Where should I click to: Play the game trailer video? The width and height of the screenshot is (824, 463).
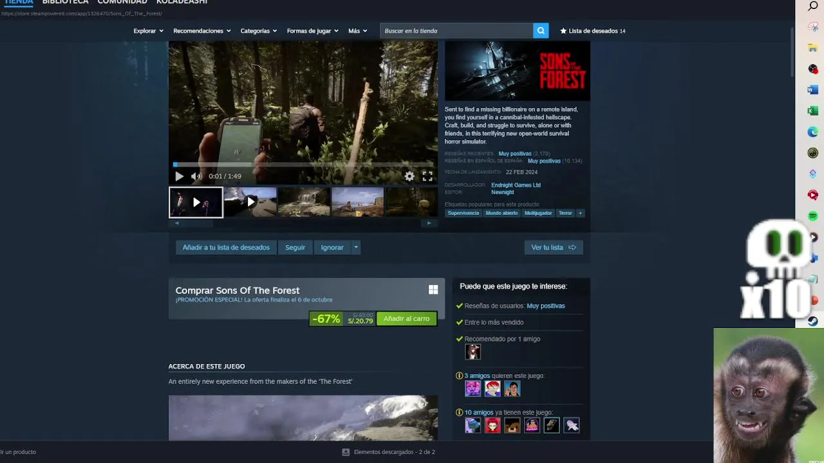coord(179,176)
